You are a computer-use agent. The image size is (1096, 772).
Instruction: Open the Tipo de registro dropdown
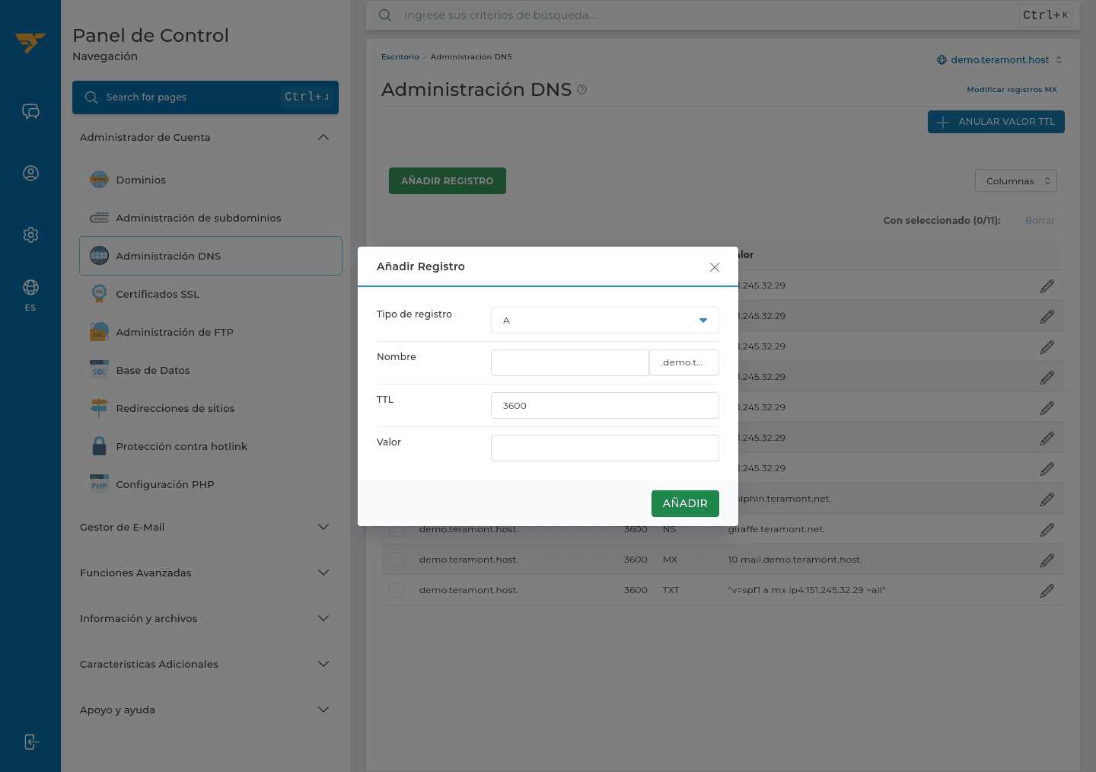605,321
